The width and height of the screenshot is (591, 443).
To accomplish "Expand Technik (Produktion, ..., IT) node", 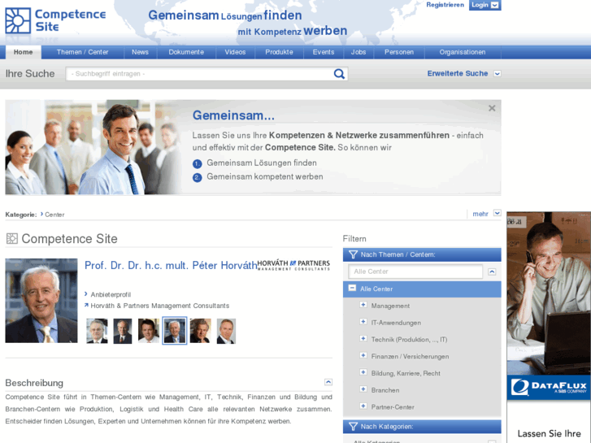I will click(363, 339).
